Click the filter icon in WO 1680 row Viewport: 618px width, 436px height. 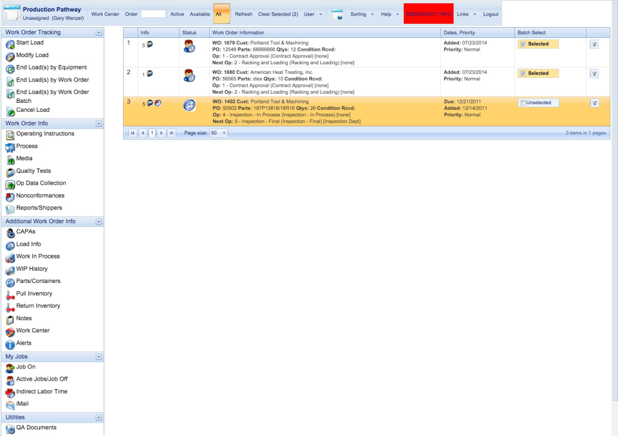click(594, 74)
